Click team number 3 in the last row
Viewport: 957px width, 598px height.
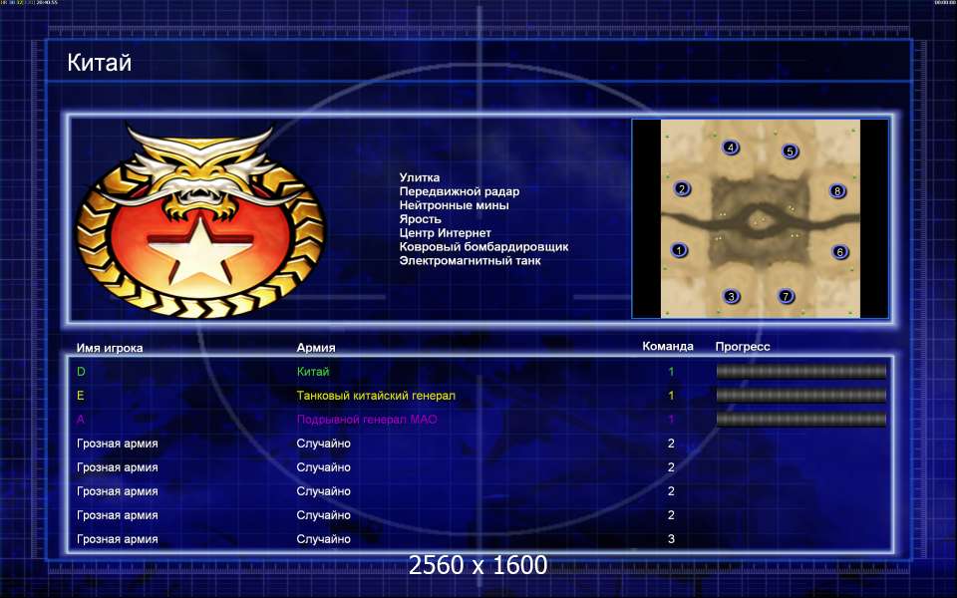[671, 539]
